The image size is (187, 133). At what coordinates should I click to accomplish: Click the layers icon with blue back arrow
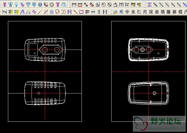pos(121,12)
